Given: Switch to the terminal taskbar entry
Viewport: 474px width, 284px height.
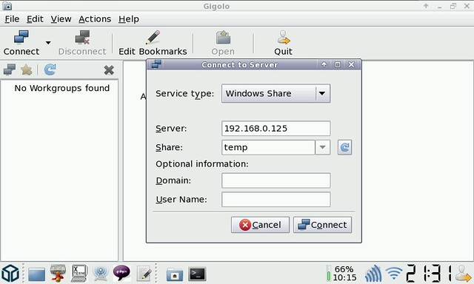Looking at the screenshot, I should click(x=197, y=274).
